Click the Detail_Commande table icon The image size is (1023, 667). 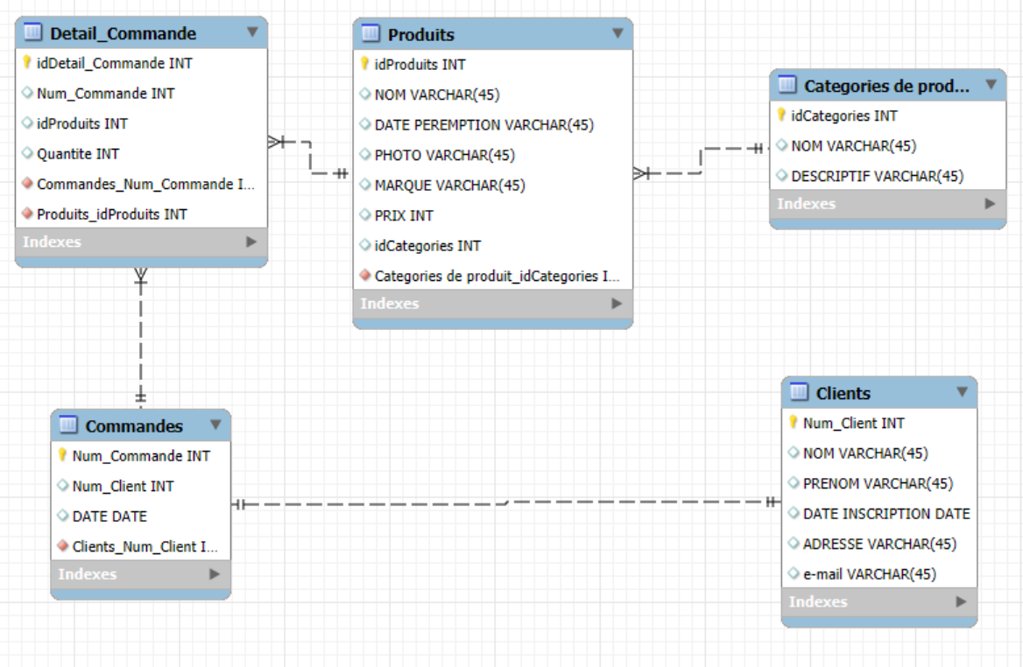coord(32,32)
